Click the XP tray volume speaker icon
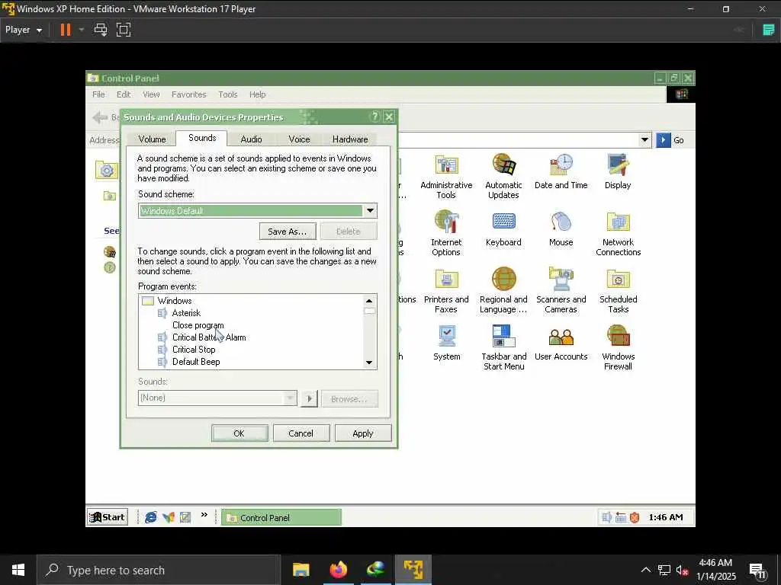This screenshot has width=781, height=585. click(x=606, y=517)
